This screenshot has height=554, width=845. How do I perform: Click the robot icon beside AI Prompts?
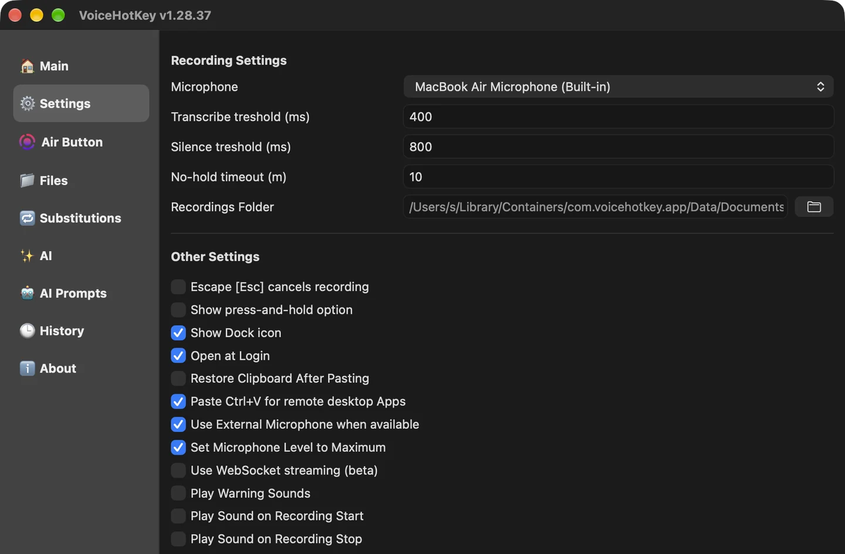(27, 293)
